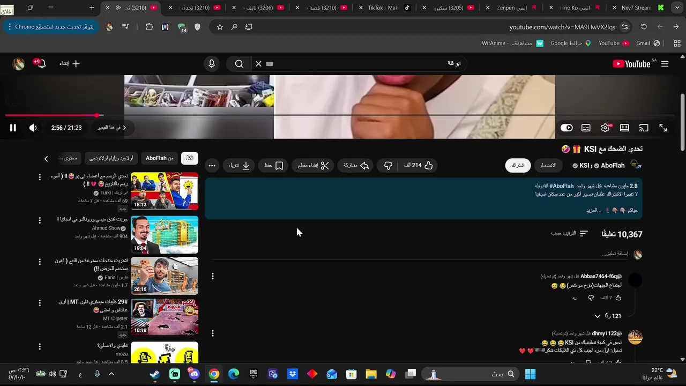Open the 26:16 Faris video thumbnail
The height and width of the screenshot is (386, 686).
[x=165, y=276]
